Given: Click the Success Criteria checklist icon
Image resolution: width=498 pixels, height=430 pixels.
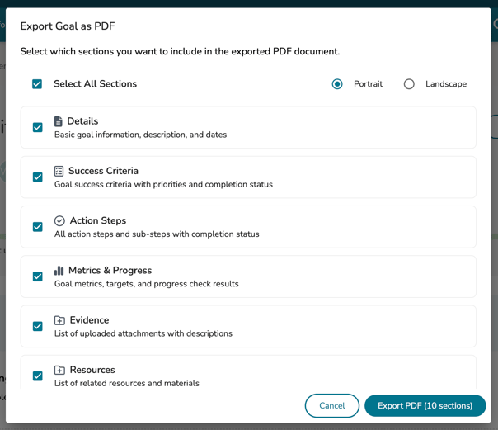Looking at the screenshot, I should tap(59, 171).
